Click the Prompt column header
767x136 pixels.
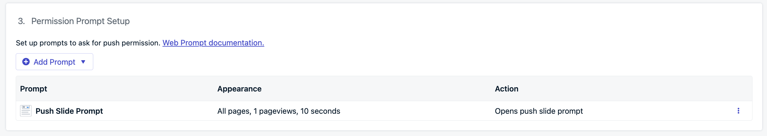point(34,89)
